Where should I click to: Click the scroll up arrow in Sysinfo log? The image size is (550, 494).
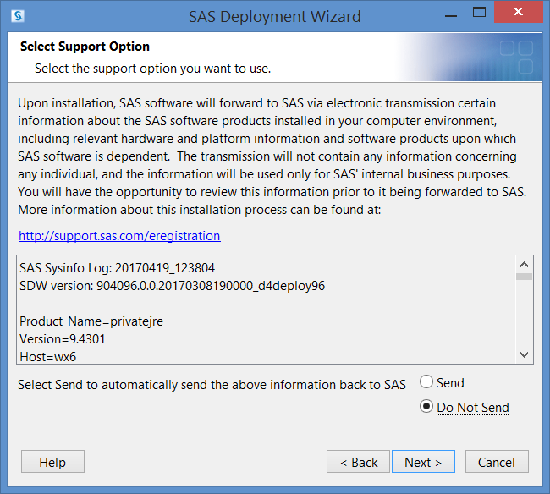pyautogui.click(x=524, y=265)
